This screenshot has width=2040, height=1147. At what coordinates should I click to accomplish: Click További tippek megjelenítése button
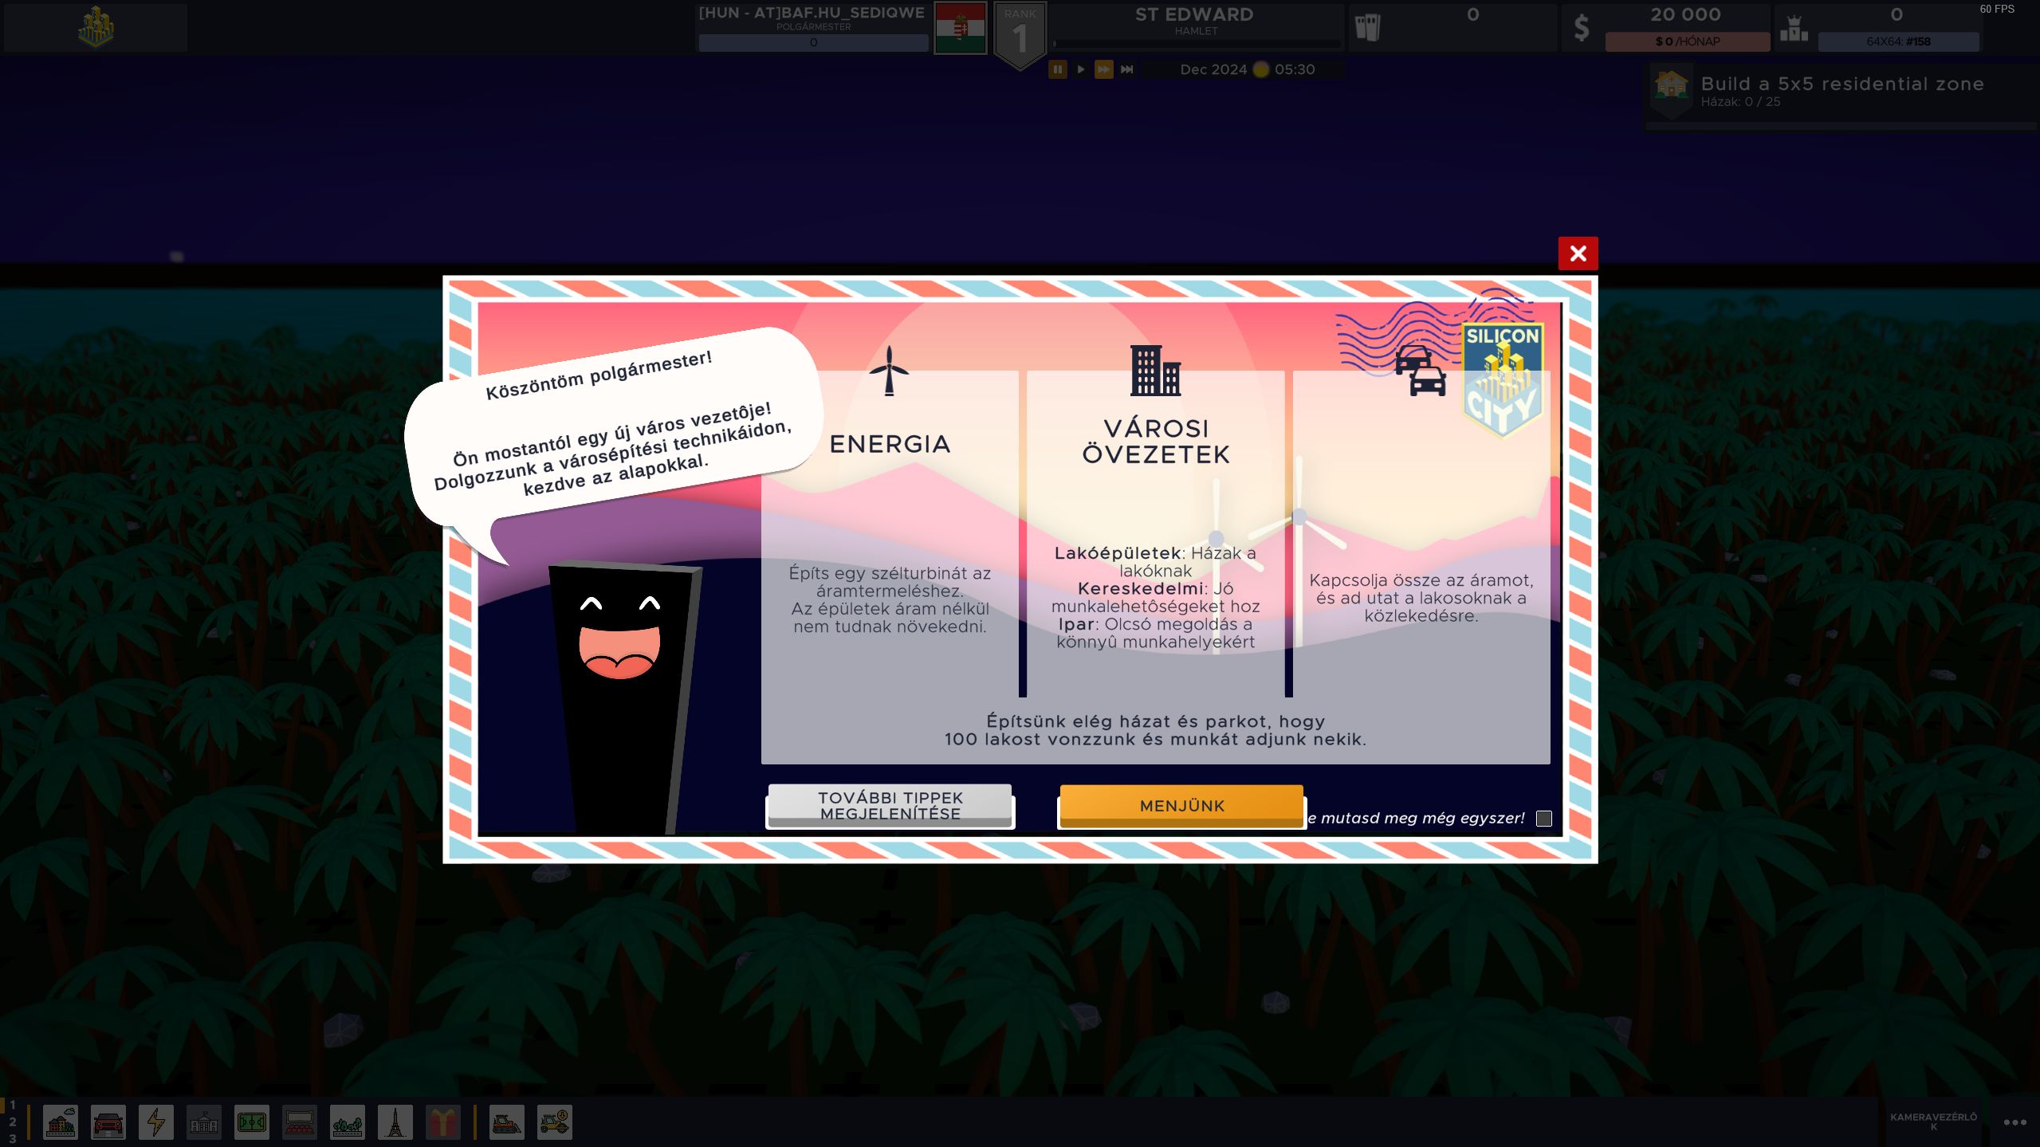click(x=890, y=806)
